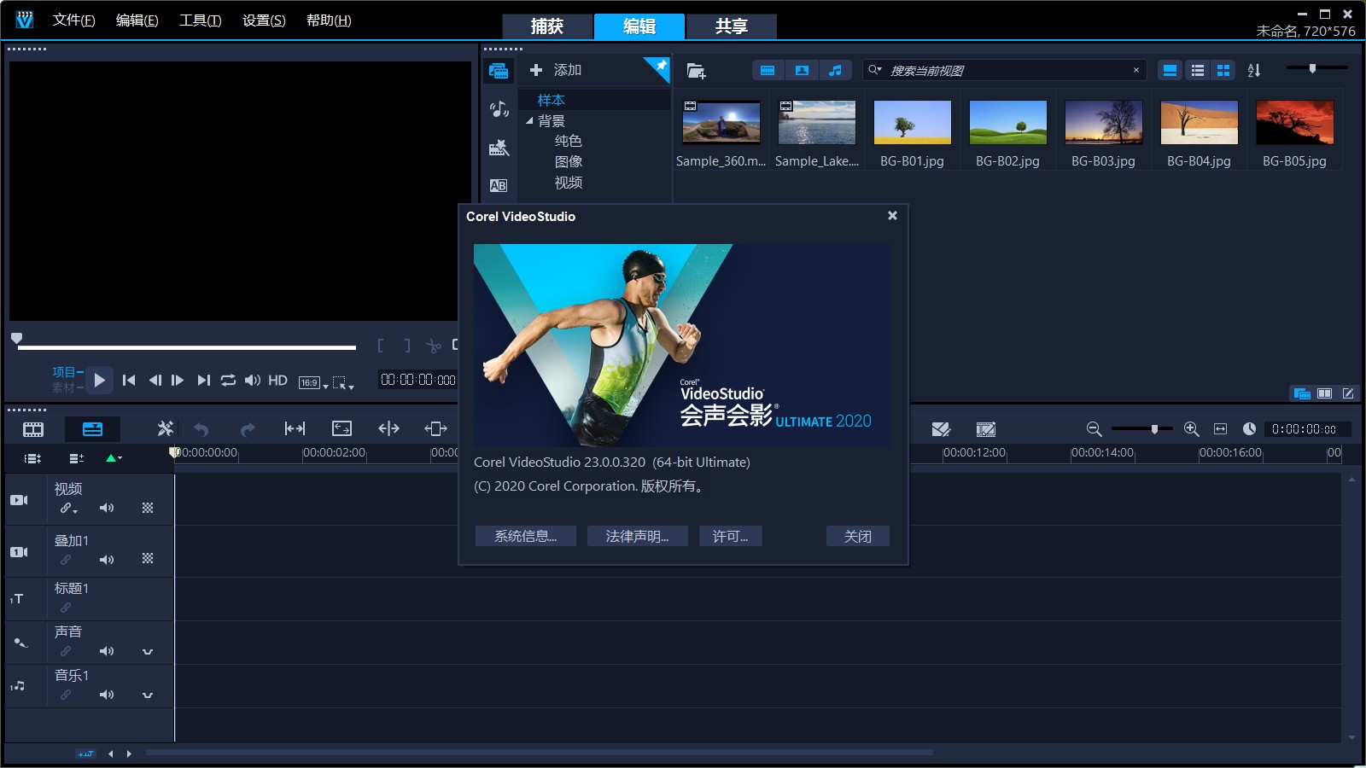The width and height of the screenshot is (1366, 768).
Task: Open the Sound library panel icon
Action: tap(499, 109)
